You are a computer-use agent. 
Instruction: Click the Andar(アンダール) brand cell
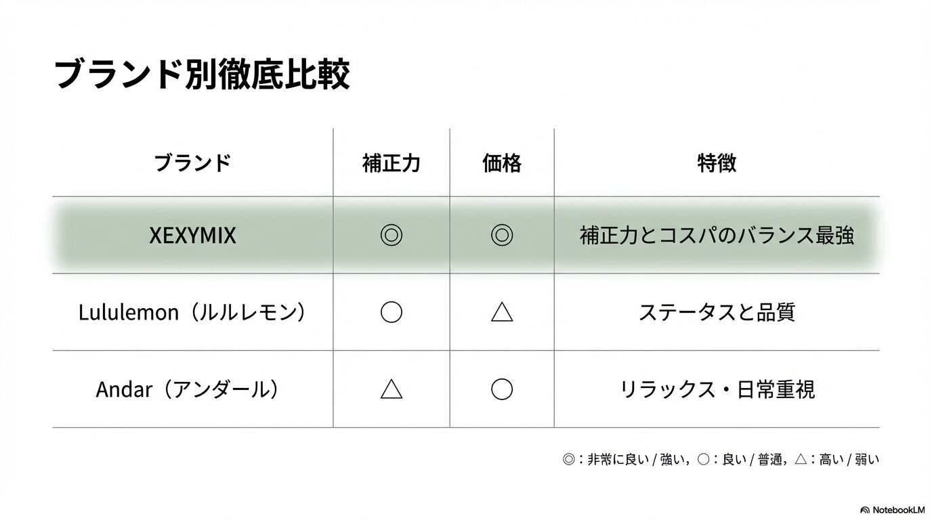188,389
